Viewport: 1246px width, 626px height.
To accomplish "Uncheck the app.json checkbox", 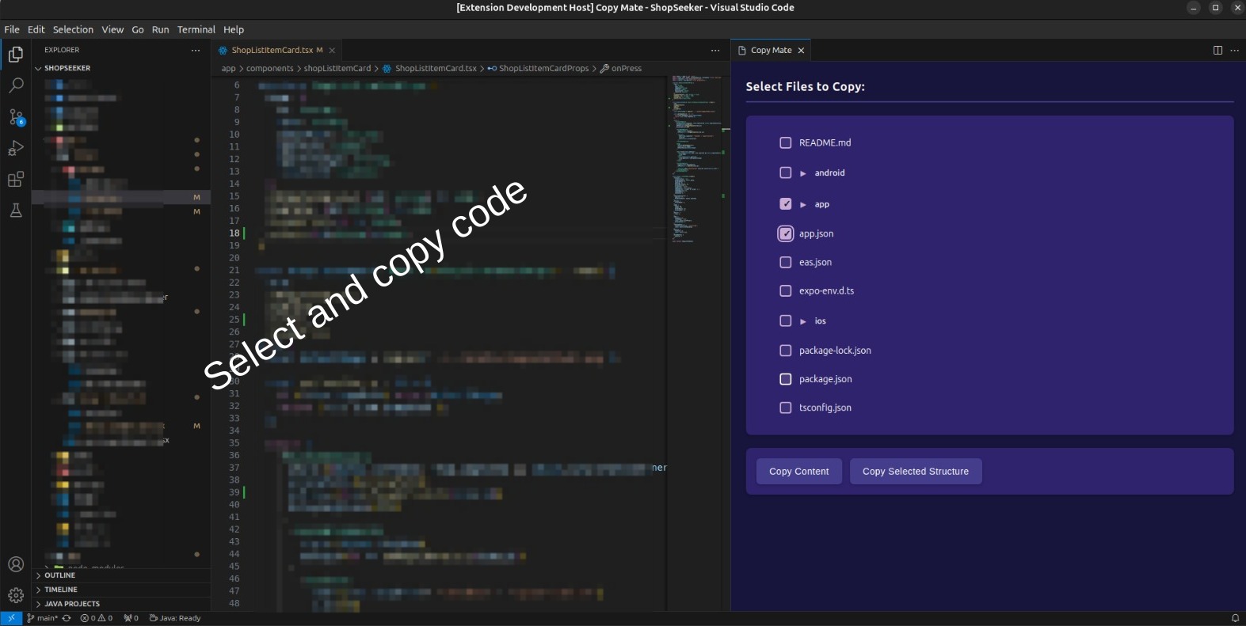I will pyautogui.click(x=786, y=233).
